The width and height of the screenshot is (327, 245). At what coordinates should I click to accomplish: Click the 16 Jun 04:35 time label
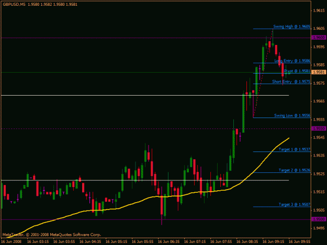91,242
